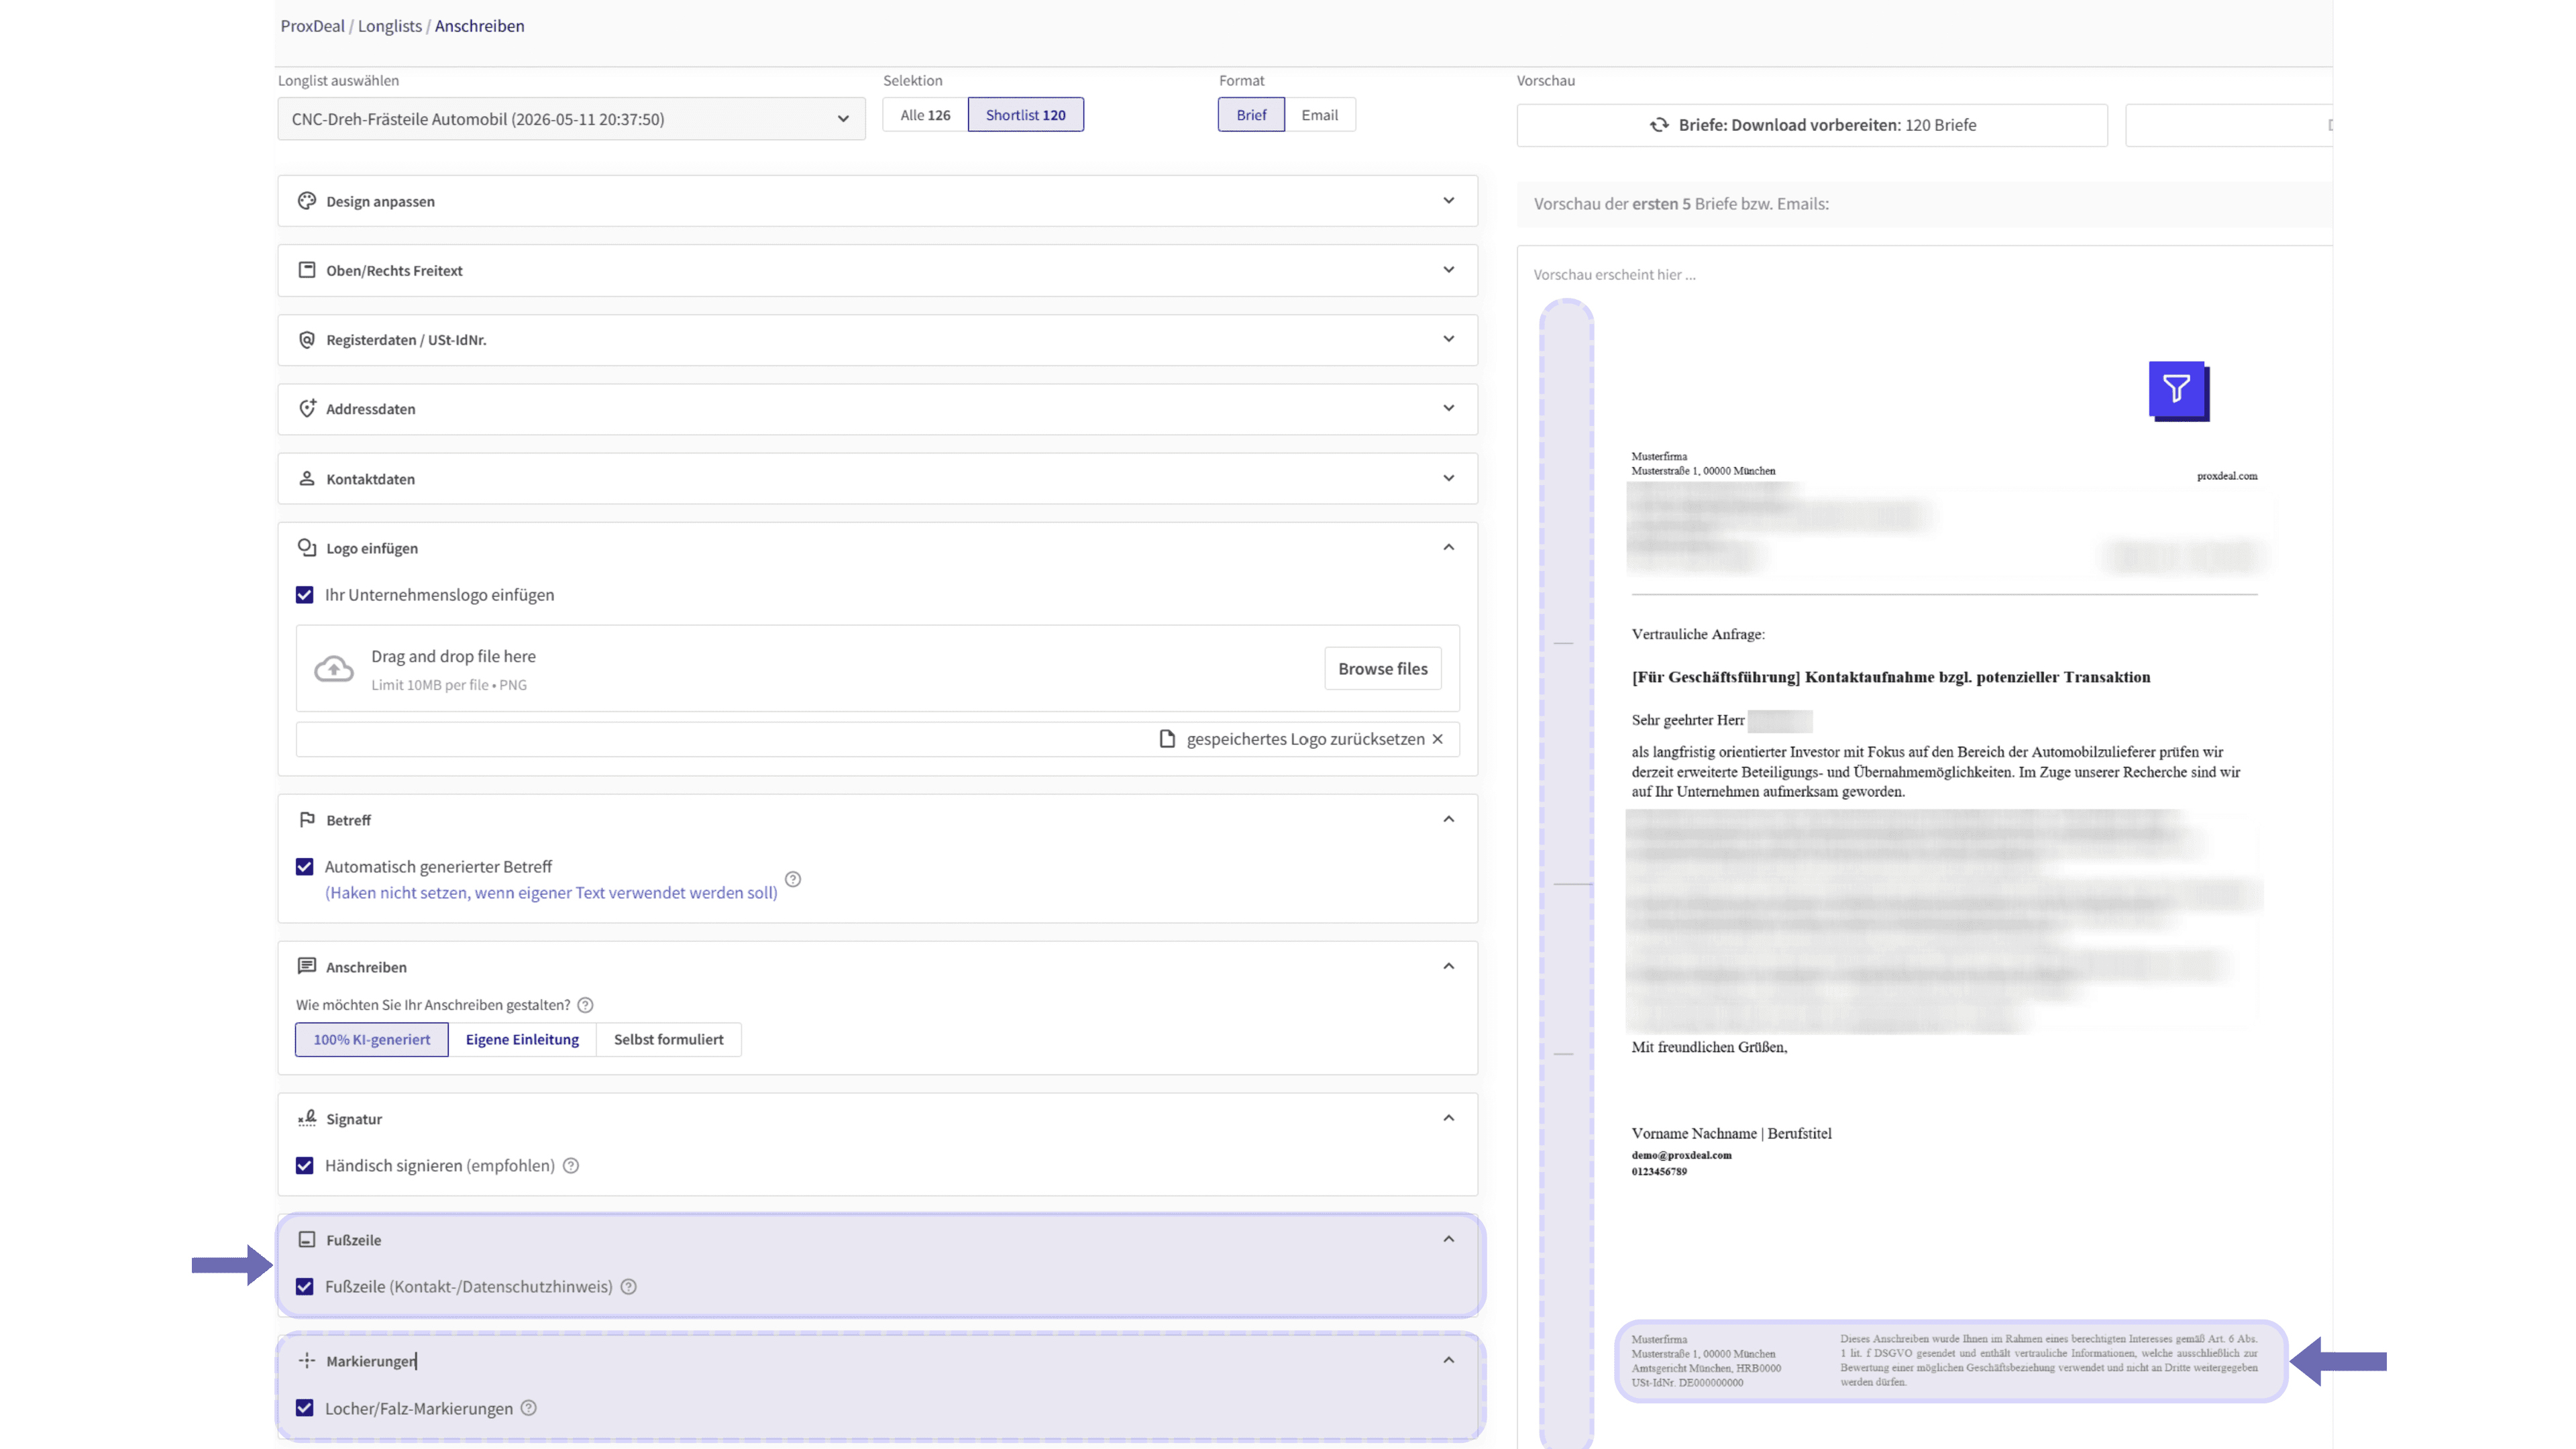Open the Longlist auswählen dropdown
Viewport: 2576px width, 1449px height.
pyautogui.click(x=571, y=119)
